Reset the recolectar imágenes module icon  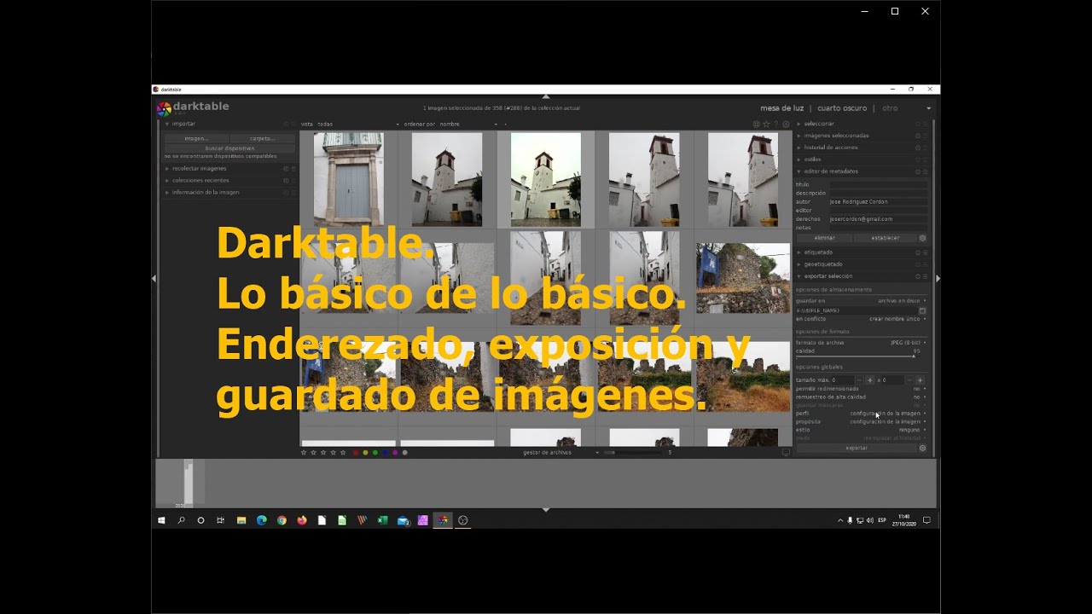[286, 169]
